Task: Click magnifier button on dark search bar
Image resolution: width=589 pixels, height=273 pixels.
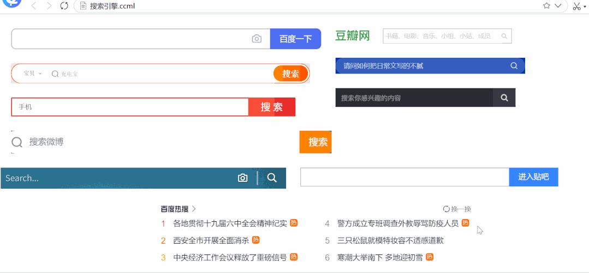Action: click(504, 98)
